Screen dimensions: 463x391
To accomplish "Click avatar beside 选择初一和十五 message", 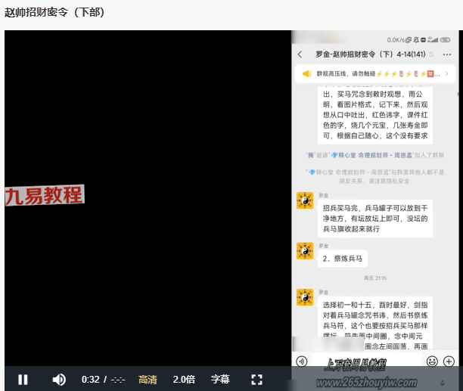I will (x=306, y=298).
